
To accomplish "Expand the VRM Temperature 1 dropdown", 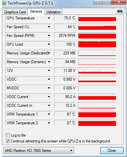I will [x=49, y=114].
